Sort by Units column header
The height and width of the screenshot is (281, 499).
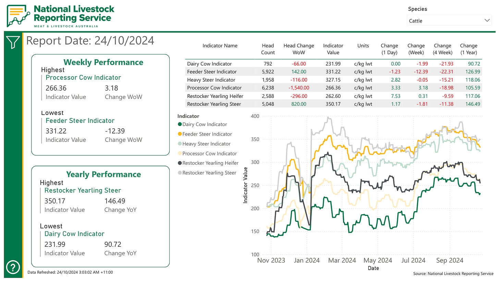363,46
